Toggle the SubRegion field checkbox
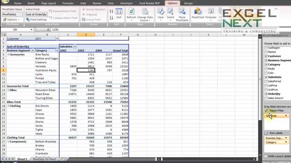Image resolution: width=291 pixels, height=163 pixels. pos(266,48)
